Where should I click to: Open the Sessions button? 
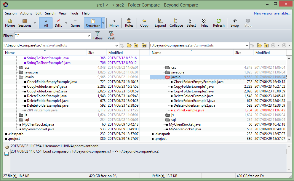(25, 23)
